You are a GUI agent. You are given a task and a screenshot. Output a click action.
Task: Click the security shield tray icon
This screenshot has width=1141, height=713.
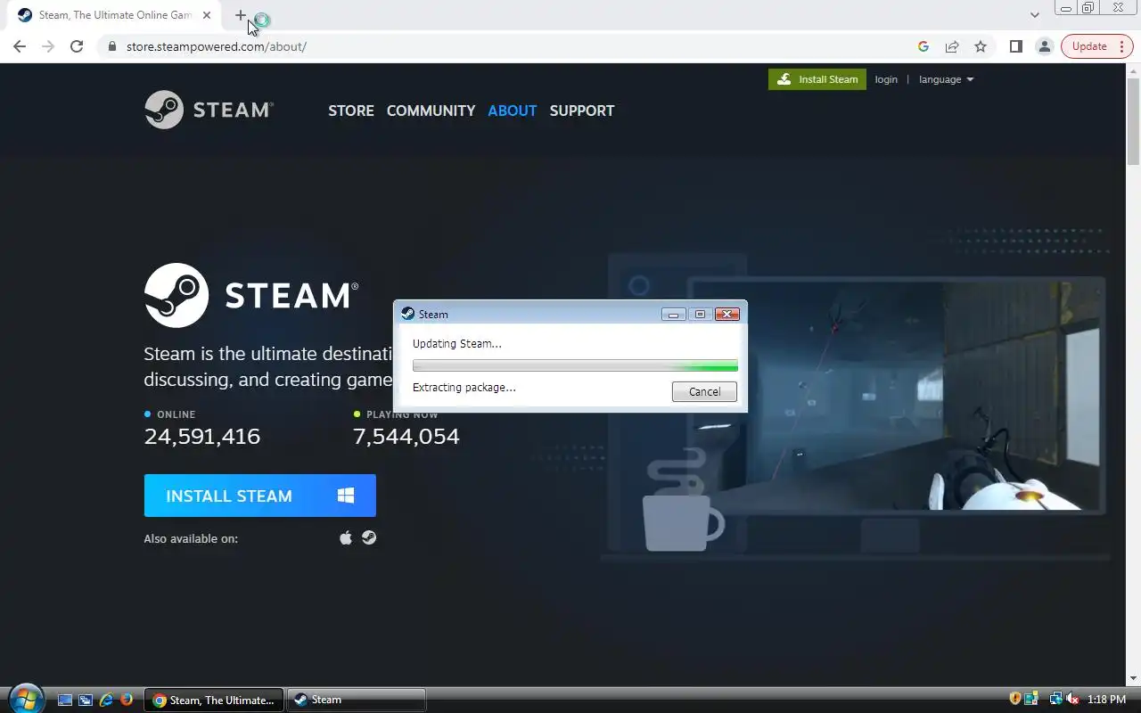1014,699
